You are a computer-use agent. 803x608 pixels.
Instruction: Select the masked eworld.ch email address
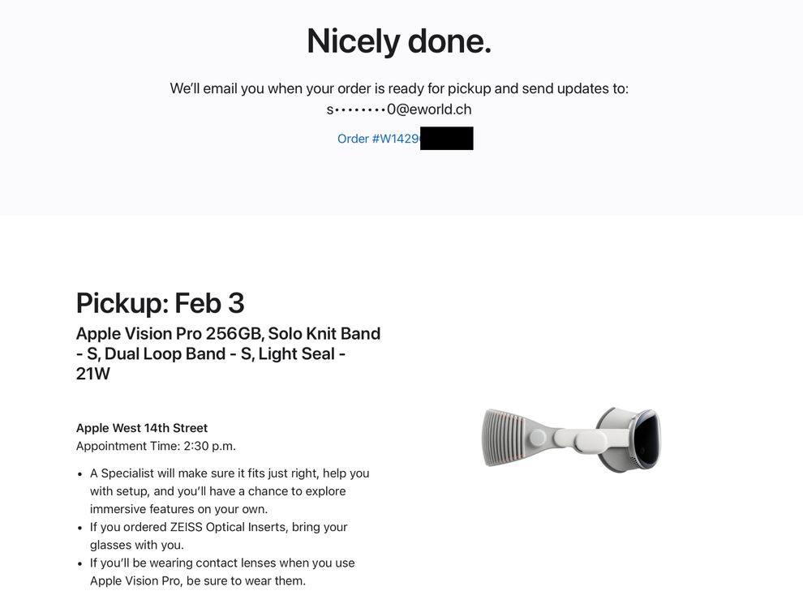399,109
